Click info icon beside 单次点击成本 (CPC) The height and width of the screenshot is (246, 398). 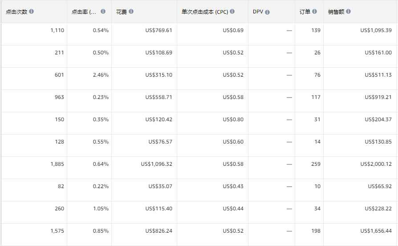coord(232,12)
